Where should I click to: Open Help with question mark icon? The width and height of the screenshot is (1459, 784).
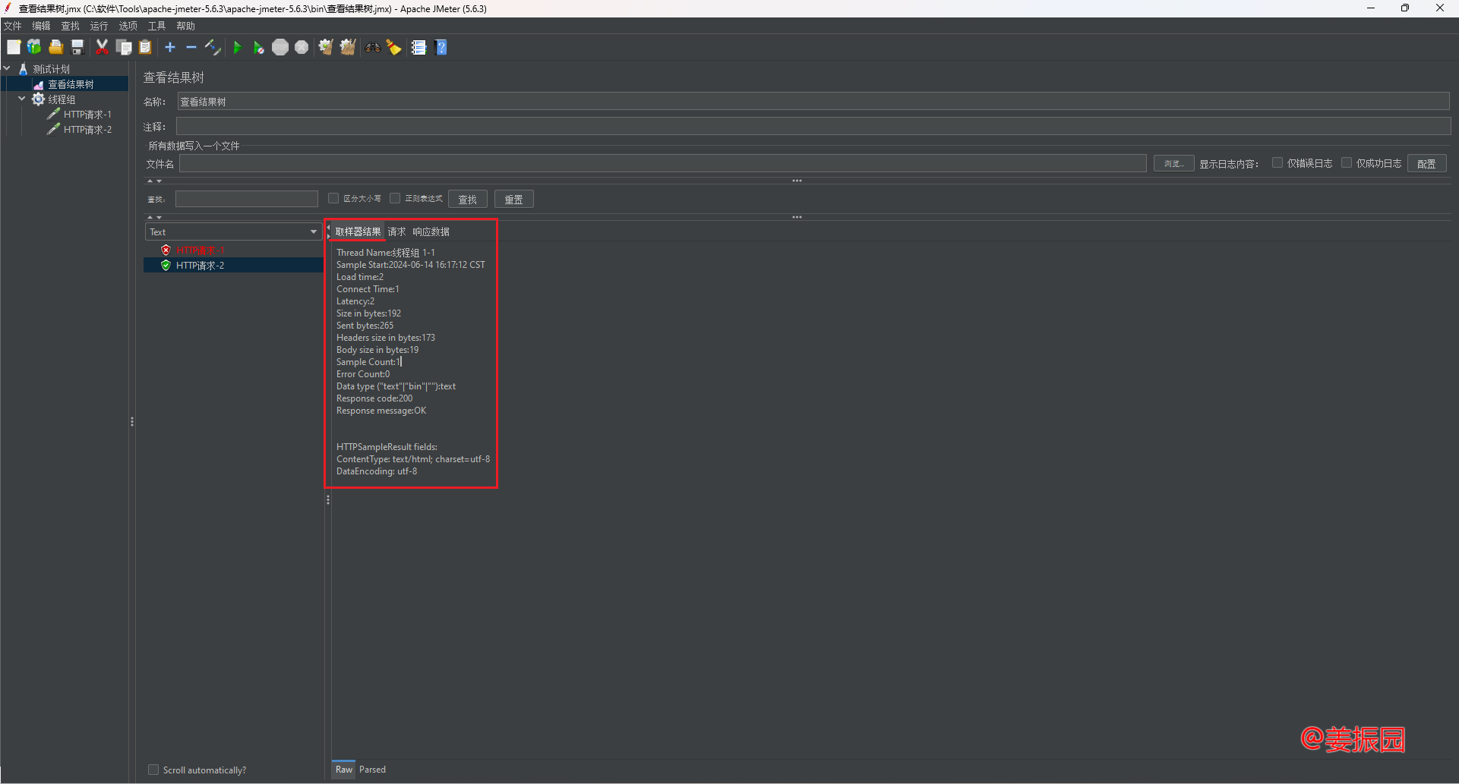(x=441, y=47)
